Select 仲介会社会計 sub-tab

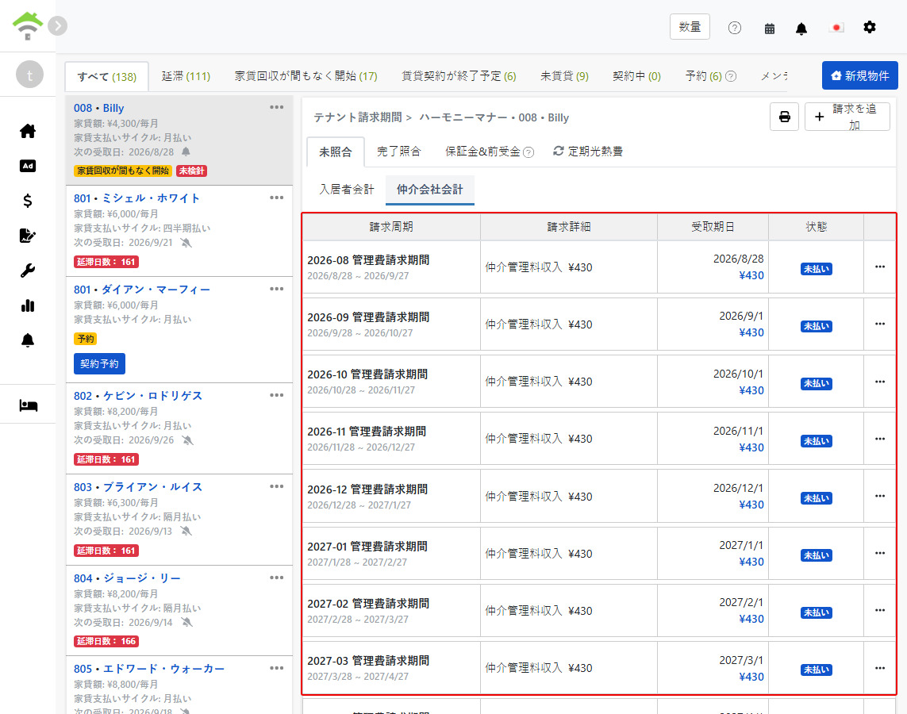(x=430, y=190)
